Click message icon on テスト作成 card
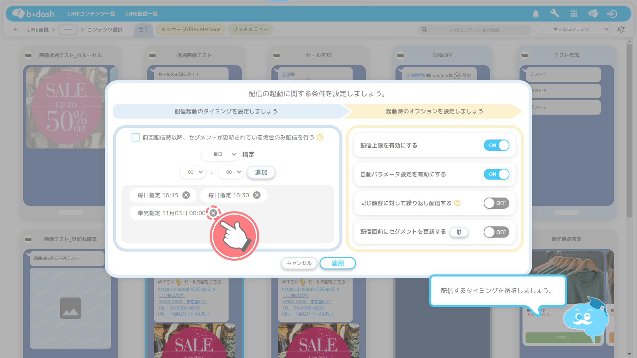The width and height of the screenshot is (637, 358). (524, 55)
